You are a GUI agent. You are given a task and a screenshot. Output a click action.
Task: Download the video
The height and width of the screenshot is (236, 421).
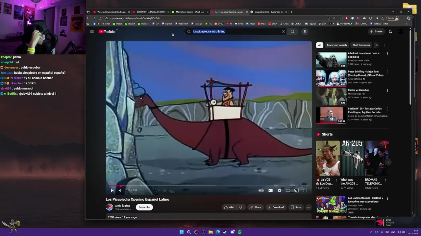pyautogui.click(x=276, y=207)
